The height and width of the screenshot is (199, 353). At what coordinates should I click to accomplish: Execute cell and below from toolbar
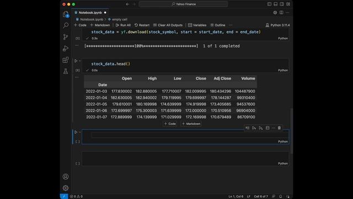(261, 128)
